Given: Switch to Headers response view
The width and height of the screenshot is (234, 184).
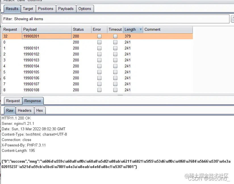Looking at the screenshot, I should [x=25, y=110].
